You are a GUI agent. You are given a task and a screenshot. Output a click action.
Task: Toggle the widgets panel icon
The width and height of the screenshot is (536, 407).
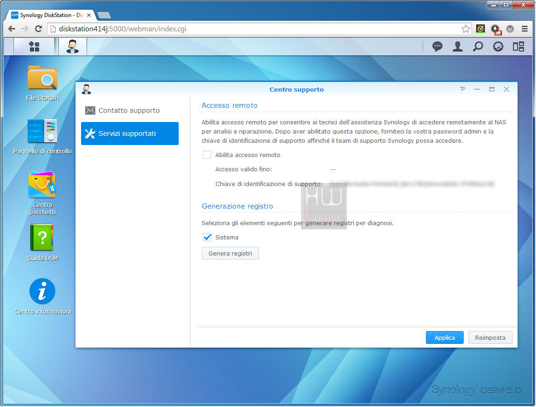tap(519, 47)
